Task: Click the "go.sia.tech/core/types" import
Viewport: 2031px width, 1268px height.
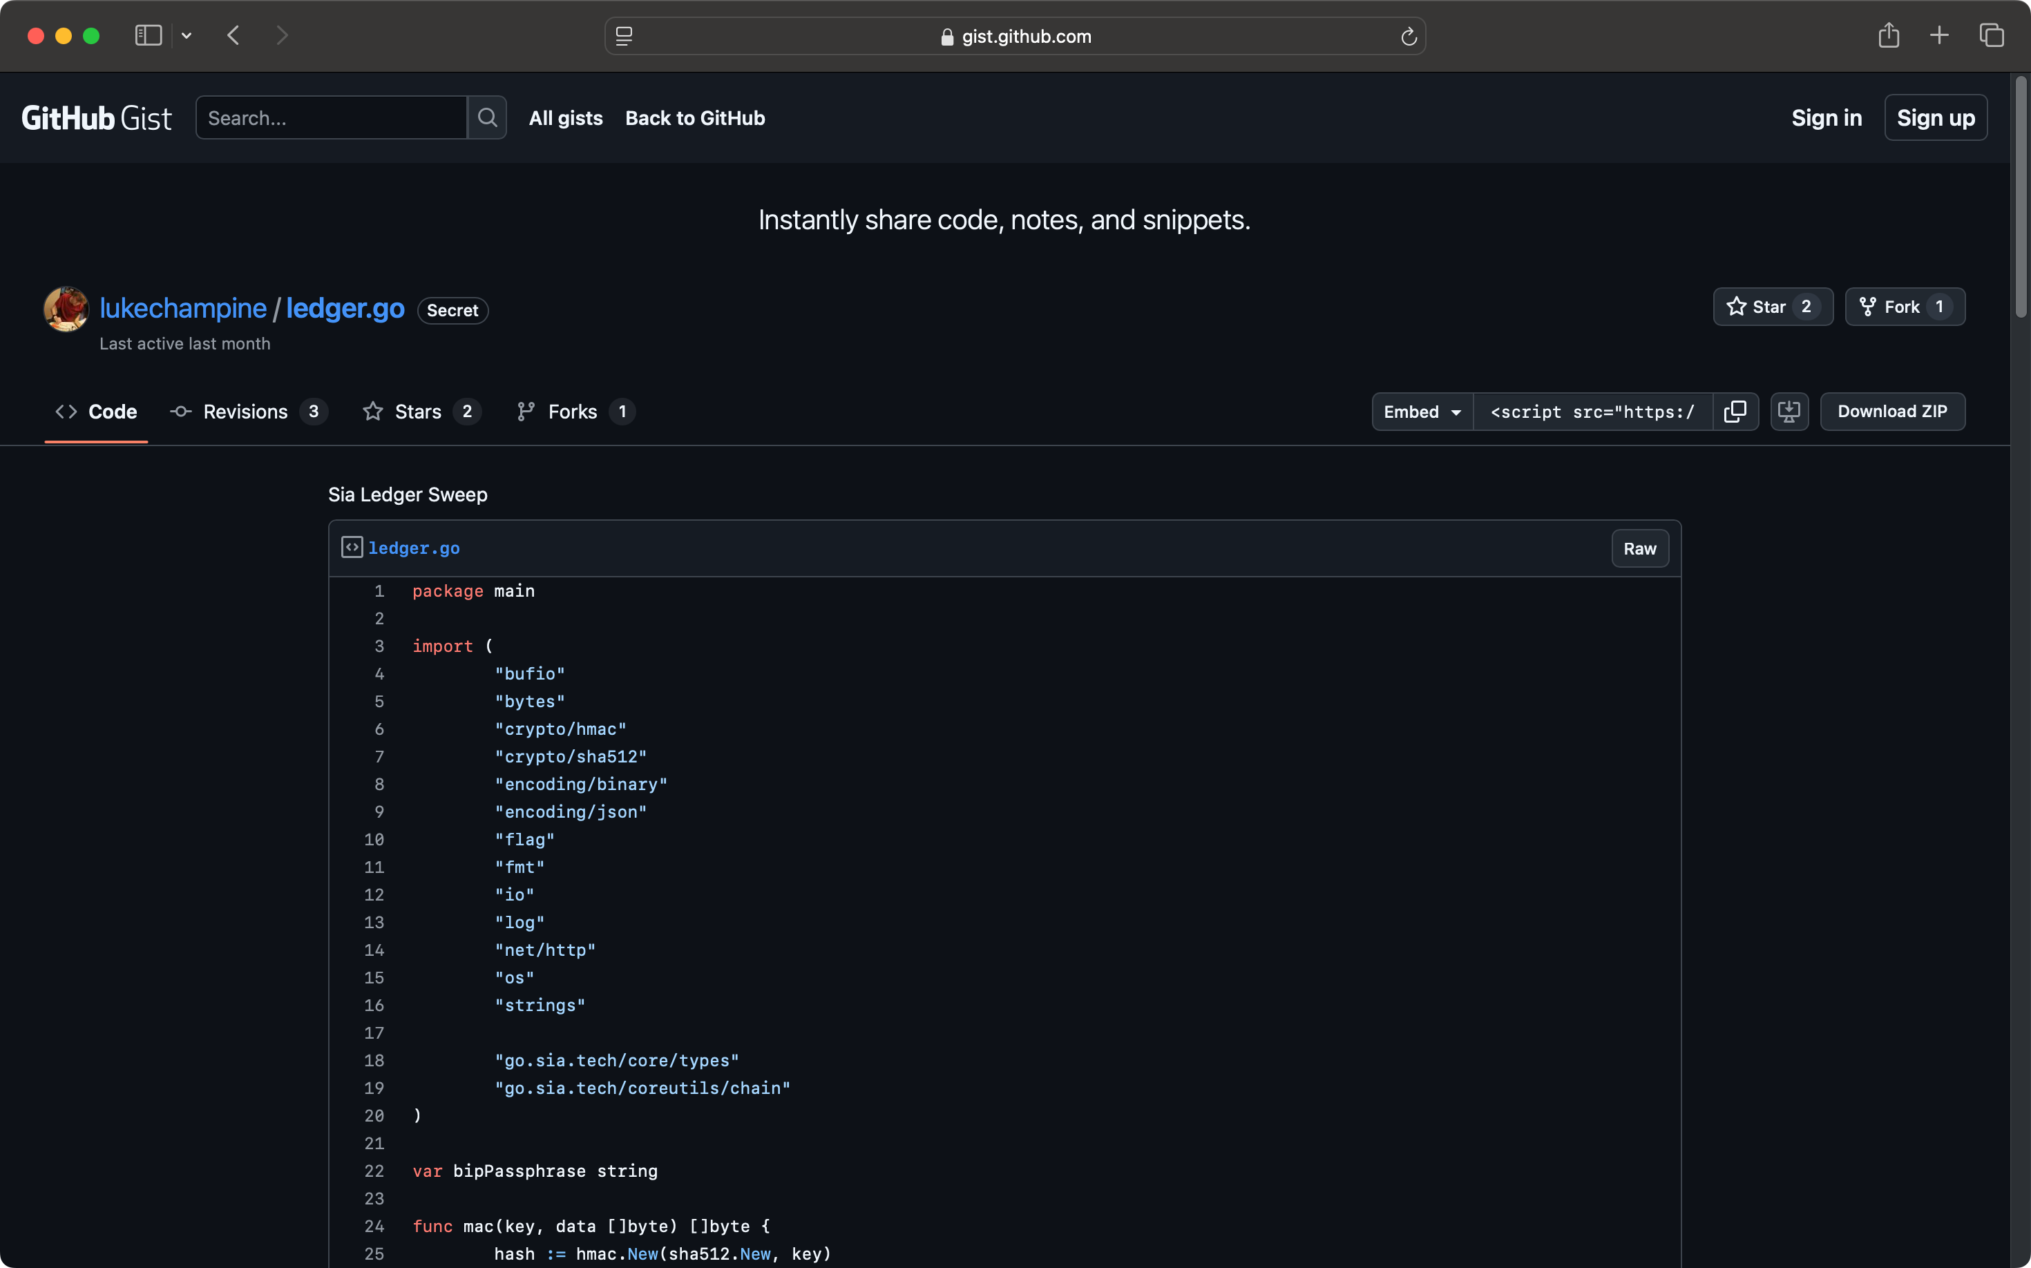Action: [617, 1060]
